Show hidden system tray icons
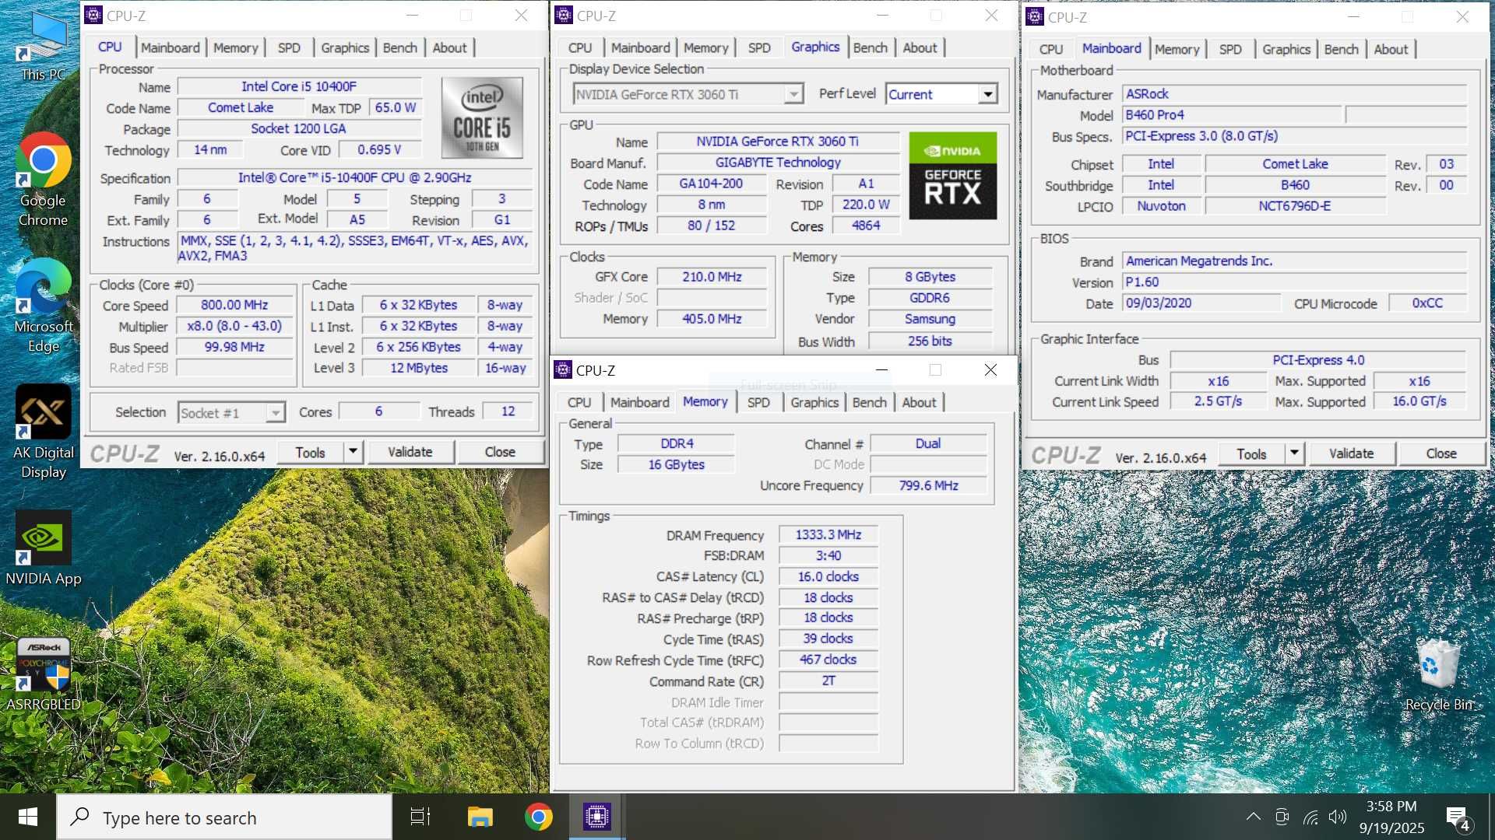The width and height of the screenshot is (1495, 840). click(1253, 817)
